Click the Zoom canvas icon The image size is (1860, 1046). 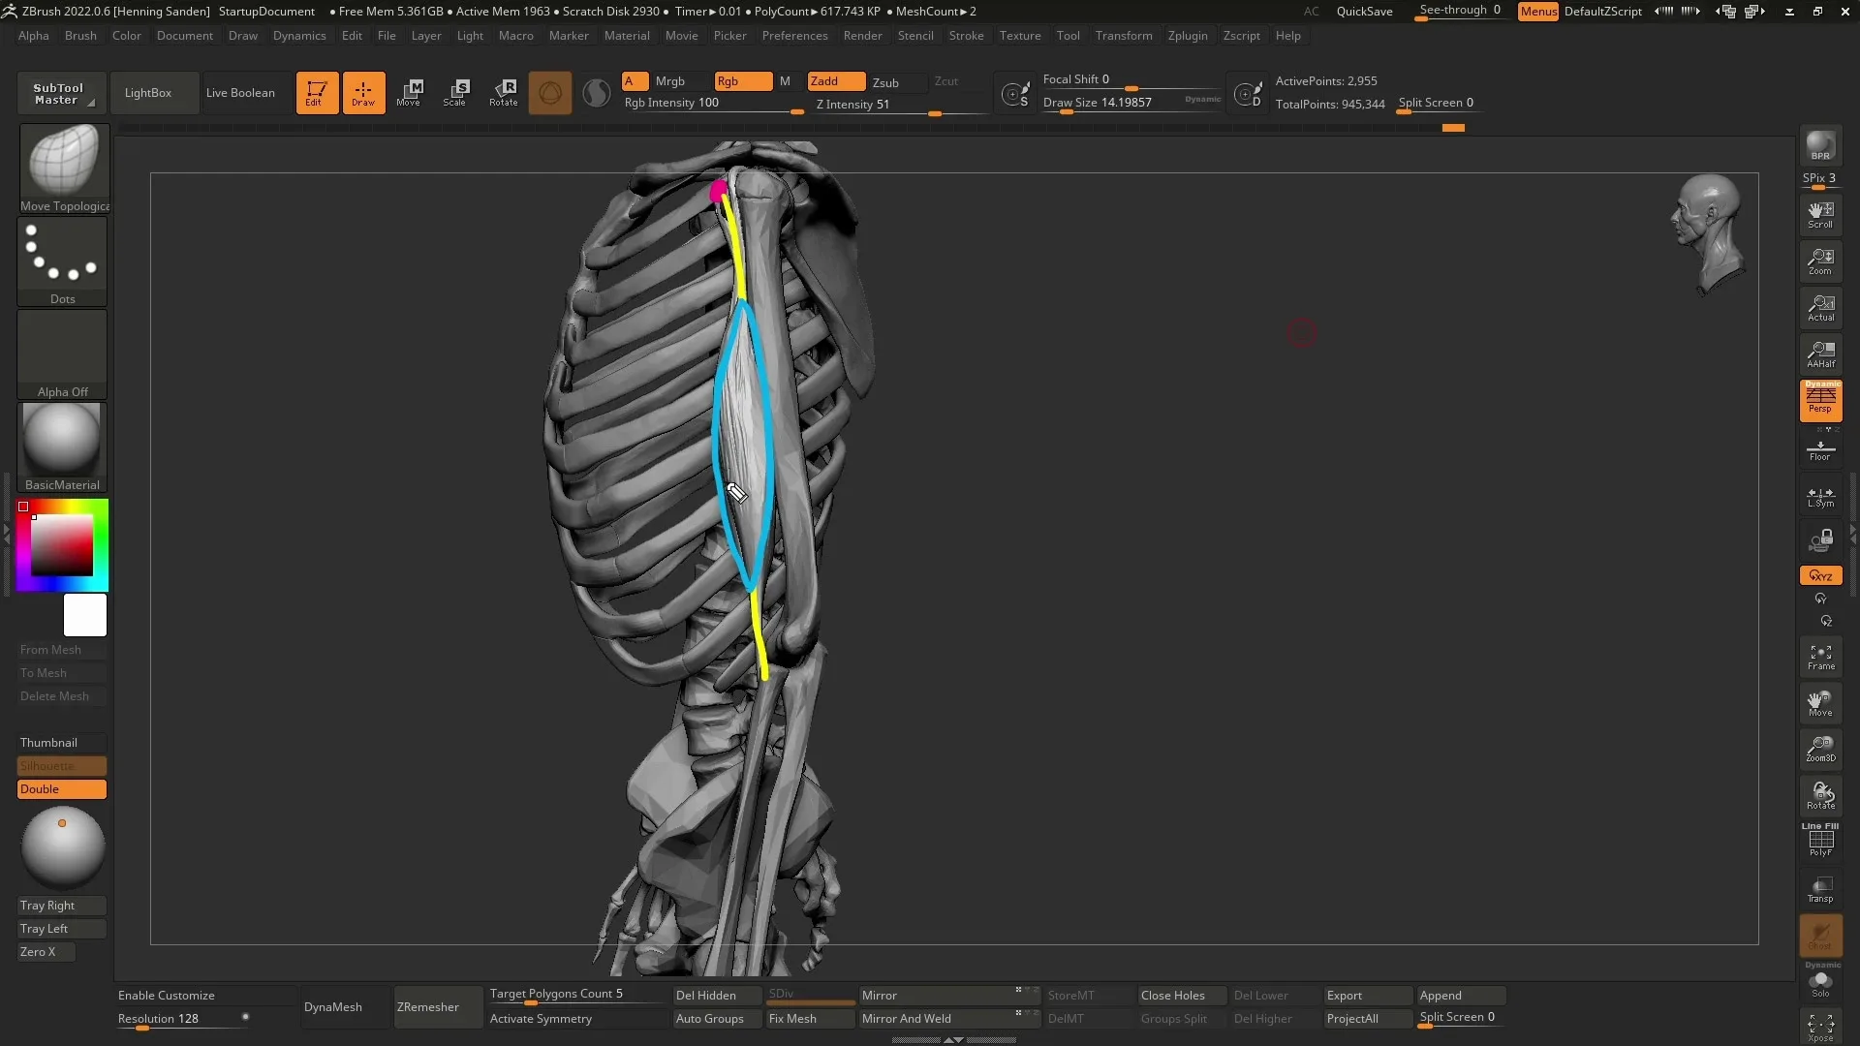[1820, 261]
